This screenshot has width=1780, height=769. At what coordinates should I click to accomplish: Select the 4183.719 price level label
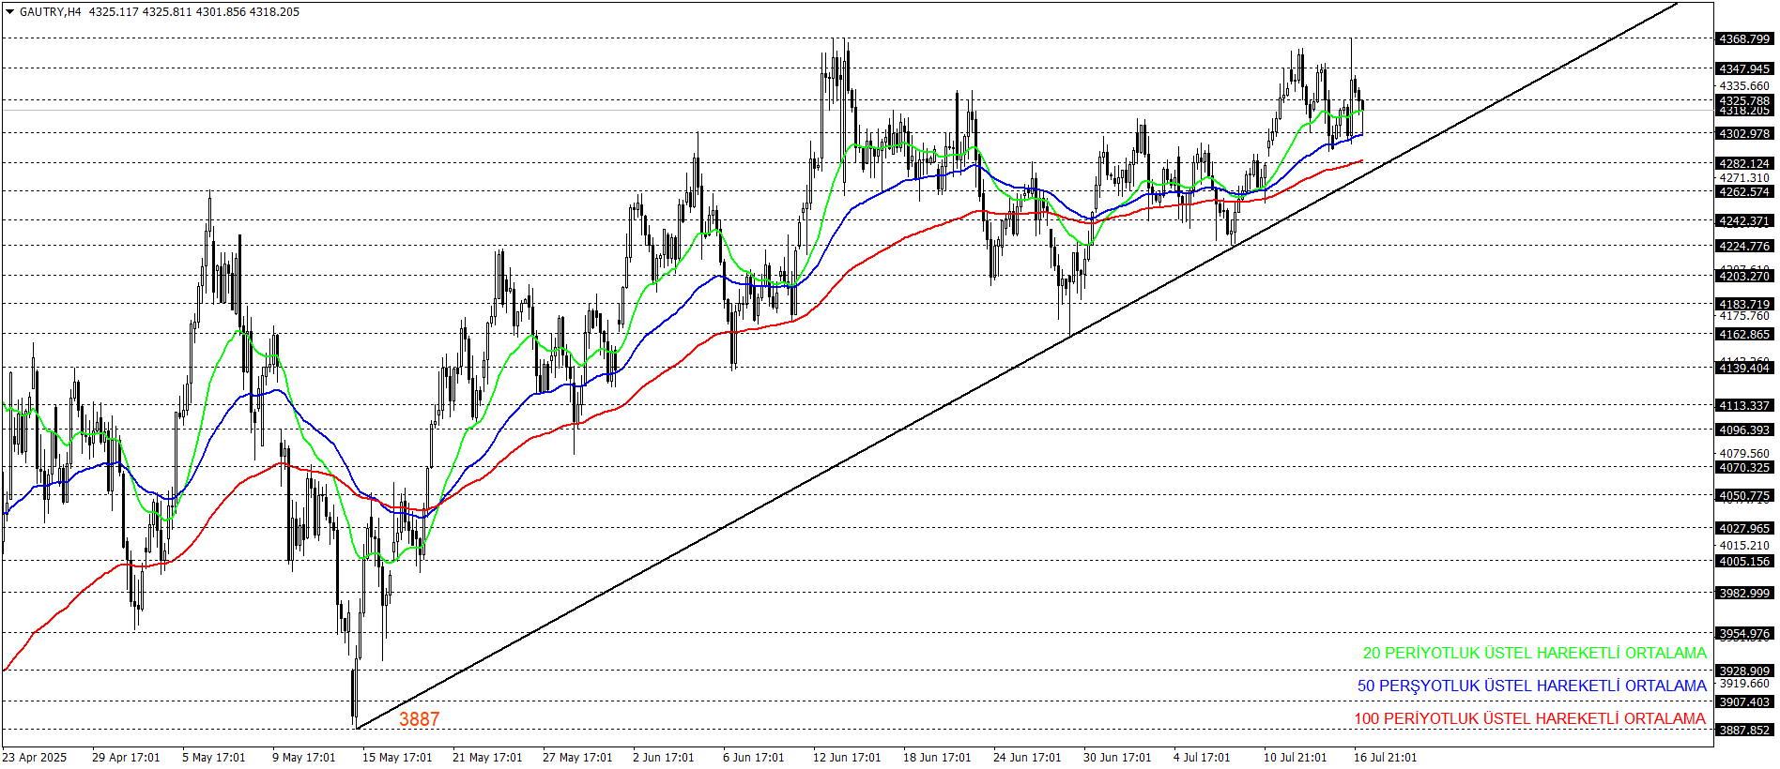coord(1744,304)
